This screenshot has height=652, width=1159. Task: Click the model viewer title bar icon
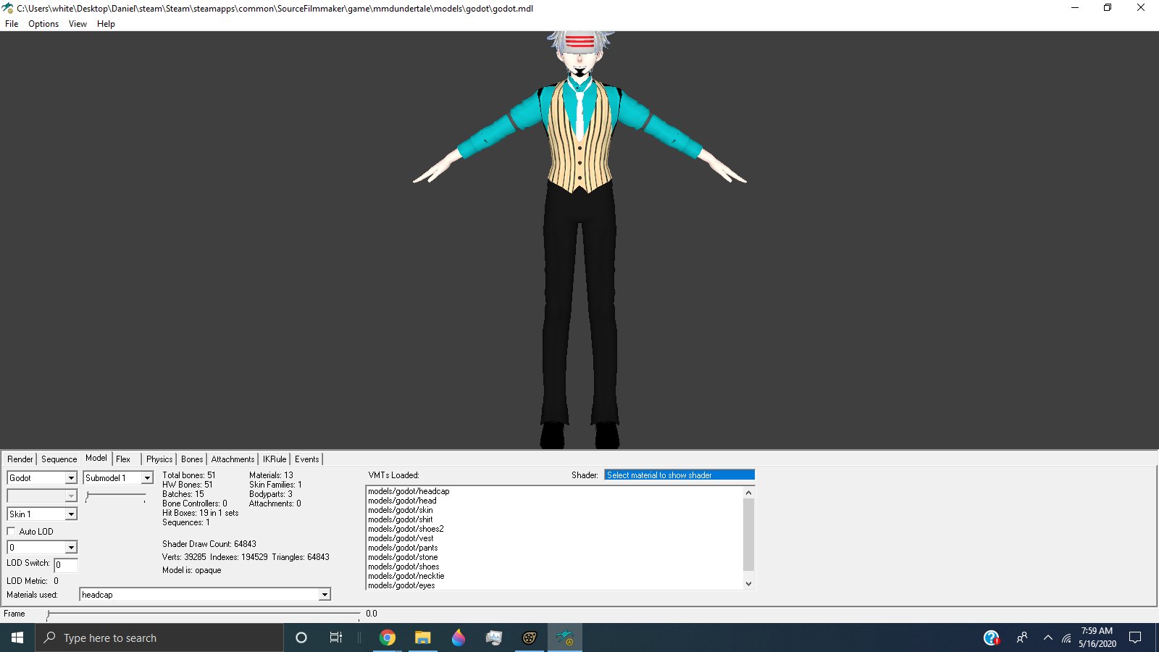8,8
